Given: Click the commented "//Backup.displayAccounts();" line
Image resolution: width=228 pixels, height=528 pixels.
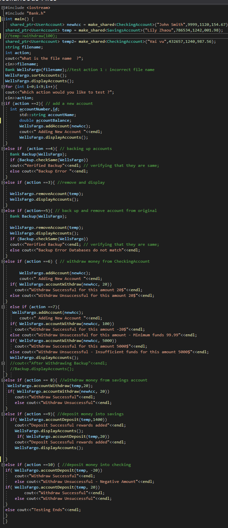Looking at the screenshot, I should (42, 369).
